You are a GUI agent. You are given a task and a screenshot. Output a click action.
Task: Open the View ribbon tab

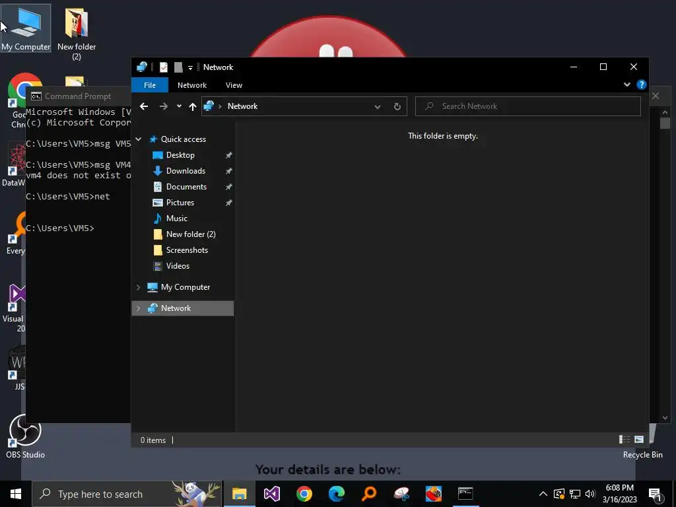pos(234,85)
